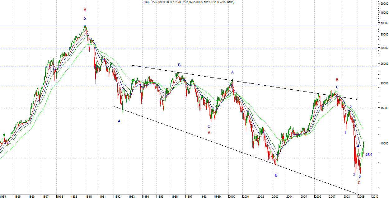This screenshot has width=389, height=198.
Task: Click the 1990 year mark on the time axis
Action: [x=89, y=196]
